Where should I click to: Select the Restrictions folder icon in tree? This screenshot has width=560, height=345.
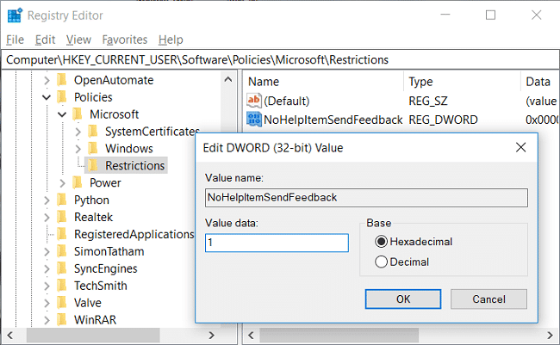[x=93, y=165]
